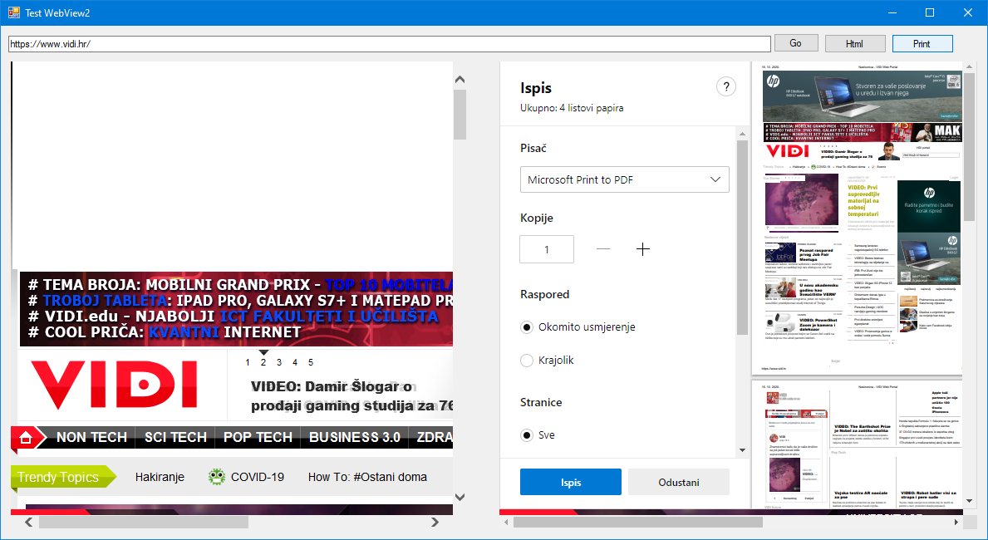Image resolution: width=988 pixels, height=540 pixels.
Task: Open the SCI TECH navigation tab
Action: pos(175,437)
